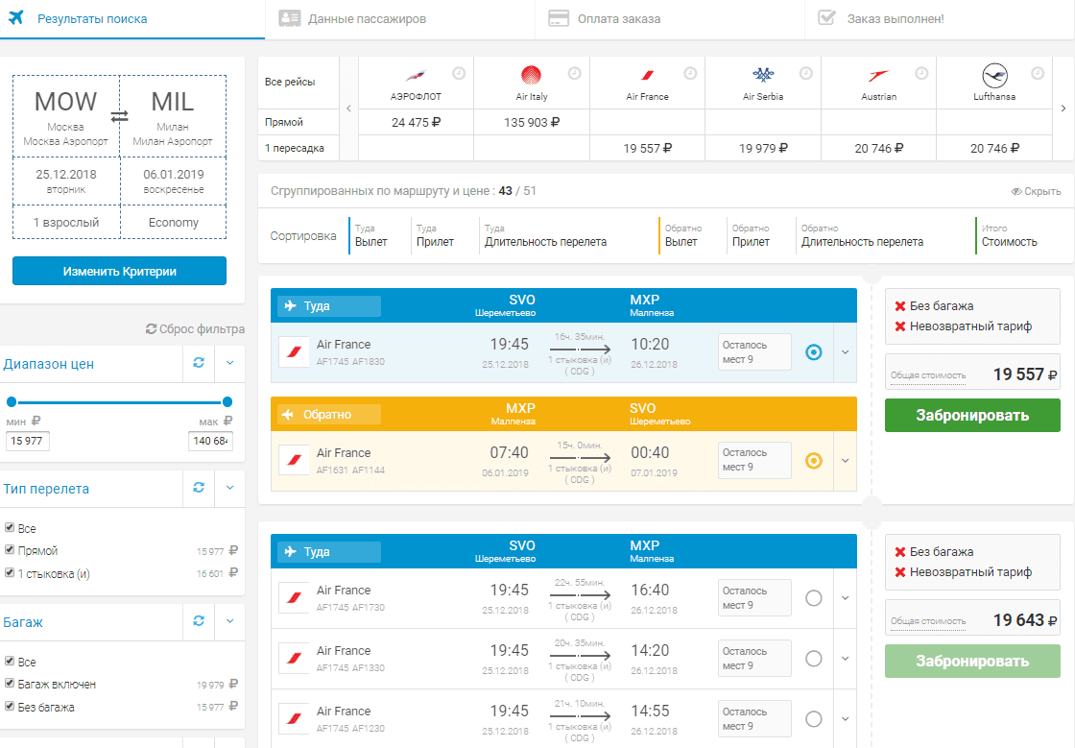Click the Aeroflot airline logo

click(416, 75)
